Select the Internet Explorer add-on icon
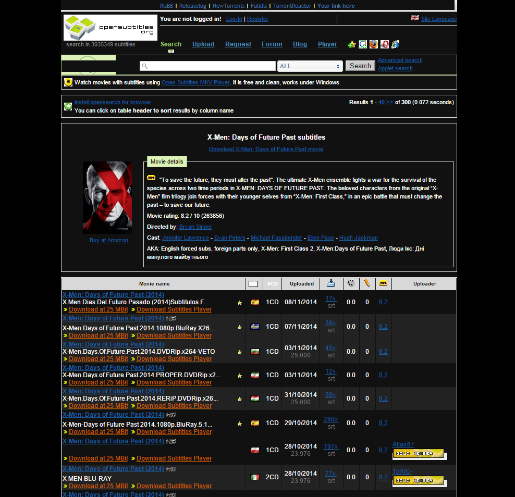 (395, 44)
